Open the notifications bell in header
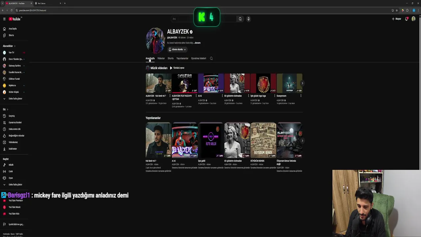The image size is (421, 237). pyautogui.click(x=407, y=19)
